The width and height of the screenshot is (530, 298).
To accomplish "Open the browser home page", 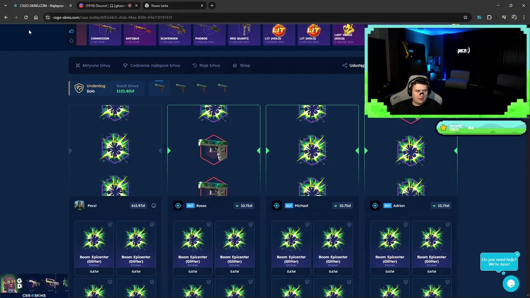I will pyautogui.click(x=36, y=17).
